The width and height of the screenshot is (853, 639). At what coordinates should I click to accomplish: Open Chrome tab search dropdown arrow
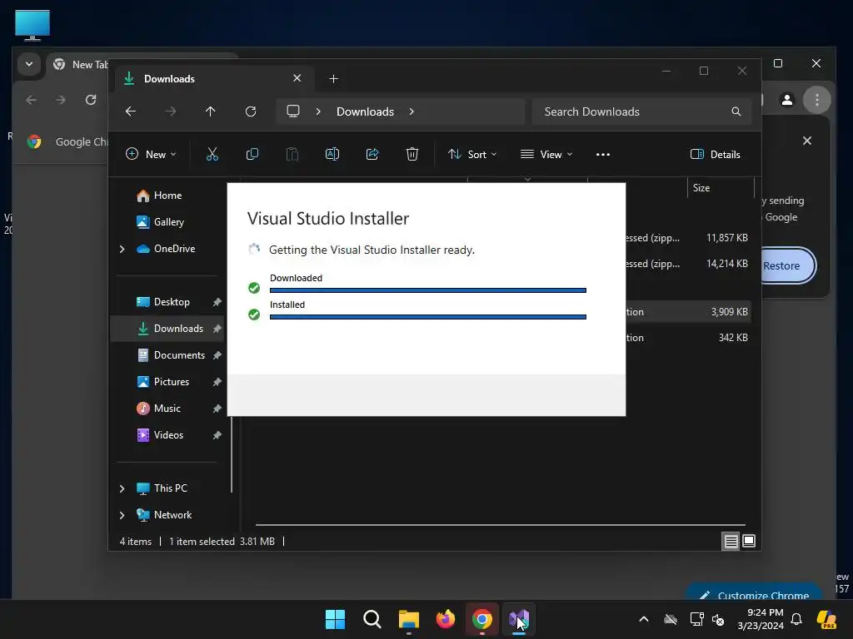point(29,64)
